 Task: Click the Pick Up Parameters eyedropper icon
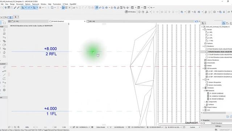[15, 8]
